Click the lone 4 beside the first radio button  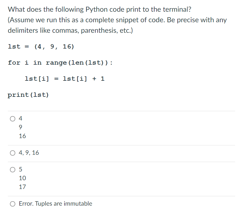tap(21, 118)
